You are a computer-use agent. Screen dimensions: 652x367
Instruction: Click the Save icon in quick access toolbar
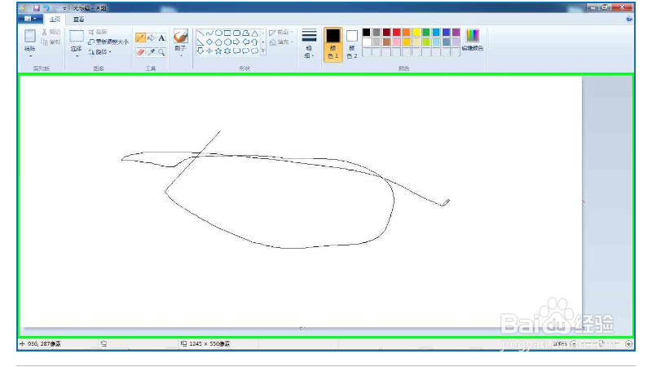(37, 8)
